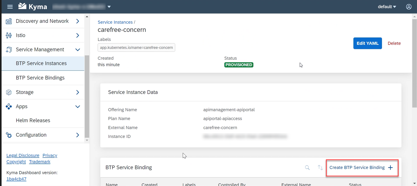Image resolution: width=417 pixels, height=186 pixels.
Task: Open Helm Releases
Action: [x=43, y=121]
